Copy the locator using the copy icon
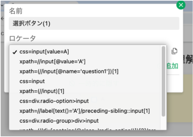Image resolution: width=193 pixels, height=137 pixels. pos(174,51)
